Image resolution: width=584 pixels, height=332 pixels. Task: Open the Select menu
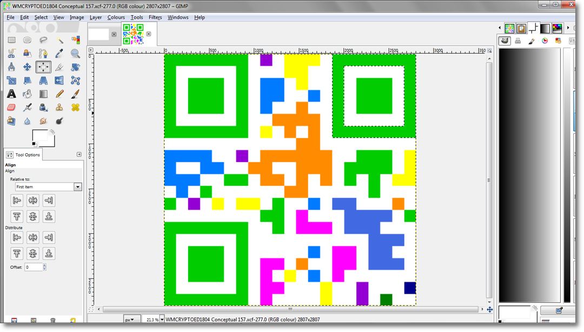coord(41,17)
